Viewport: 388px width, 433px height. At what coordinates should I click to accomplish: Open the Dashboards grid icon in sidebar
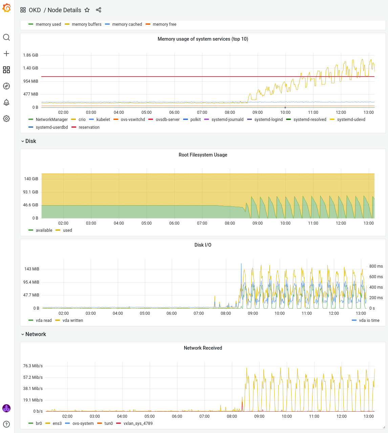tap(6, 70)
